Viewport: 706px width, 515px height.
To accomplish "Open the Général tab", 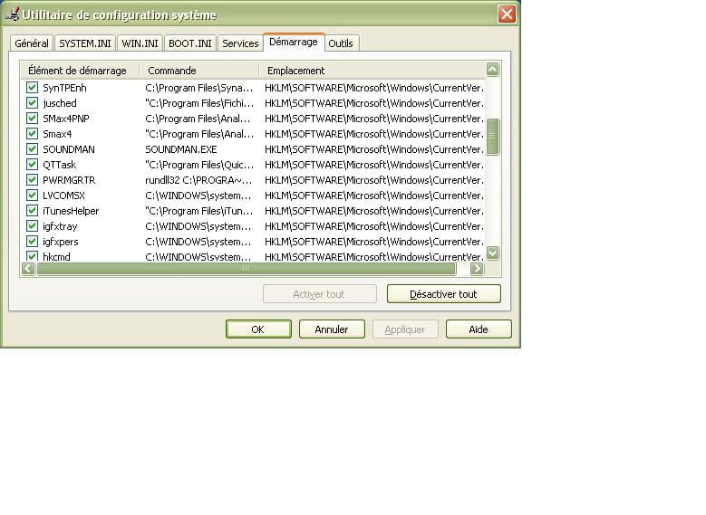I will tap(32, 43).
